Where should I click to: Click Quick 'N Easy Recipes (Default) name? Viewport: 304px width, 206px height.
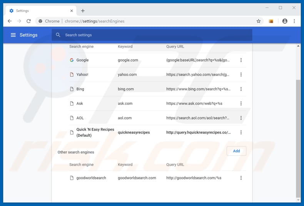click(95, 132)
